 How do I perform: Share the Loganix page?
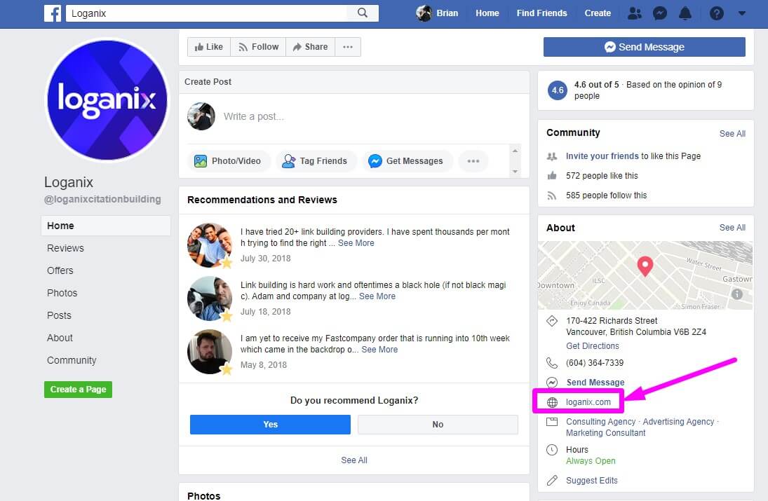point(311,47)
